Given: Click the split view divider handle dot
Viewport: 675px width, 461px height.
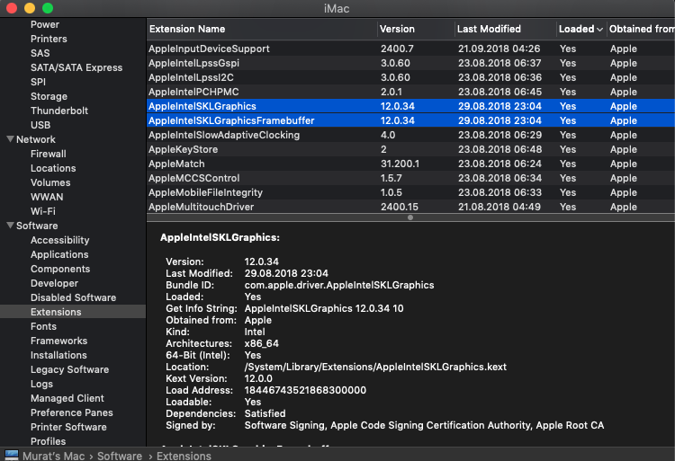Looking at the screenshot, I should (x=410, y=217).
